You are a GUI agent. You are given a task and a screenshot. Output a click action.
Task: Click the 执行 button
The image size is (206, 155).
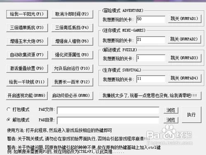click(x=192, y=114)
